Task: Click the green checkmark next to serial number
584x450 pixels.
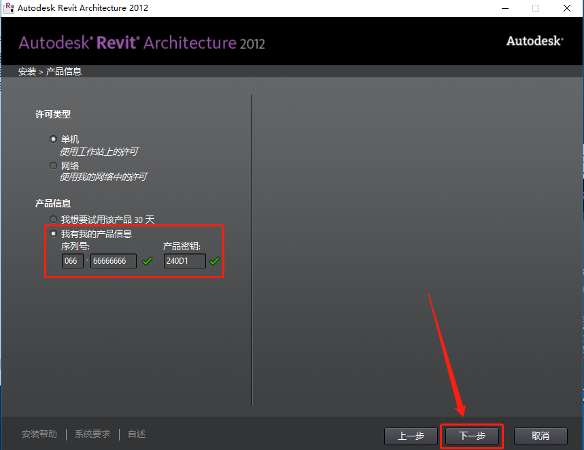Action: 148,261
